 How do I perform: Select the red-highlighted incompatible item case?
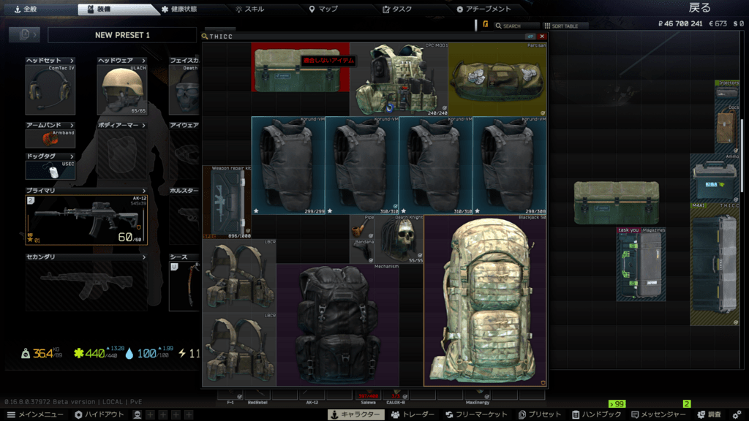(x=301, y=67)
